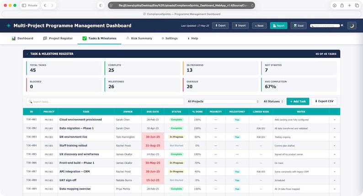The image size is (363, 196).
Task: Click the Reset button
Action: tap(259, 26)
